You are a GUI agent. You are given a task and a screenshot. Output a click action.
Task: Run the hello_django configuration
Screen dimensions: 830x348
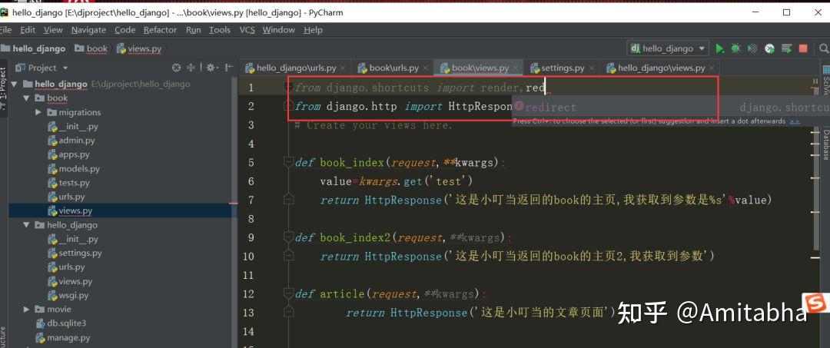click(719, 48)
